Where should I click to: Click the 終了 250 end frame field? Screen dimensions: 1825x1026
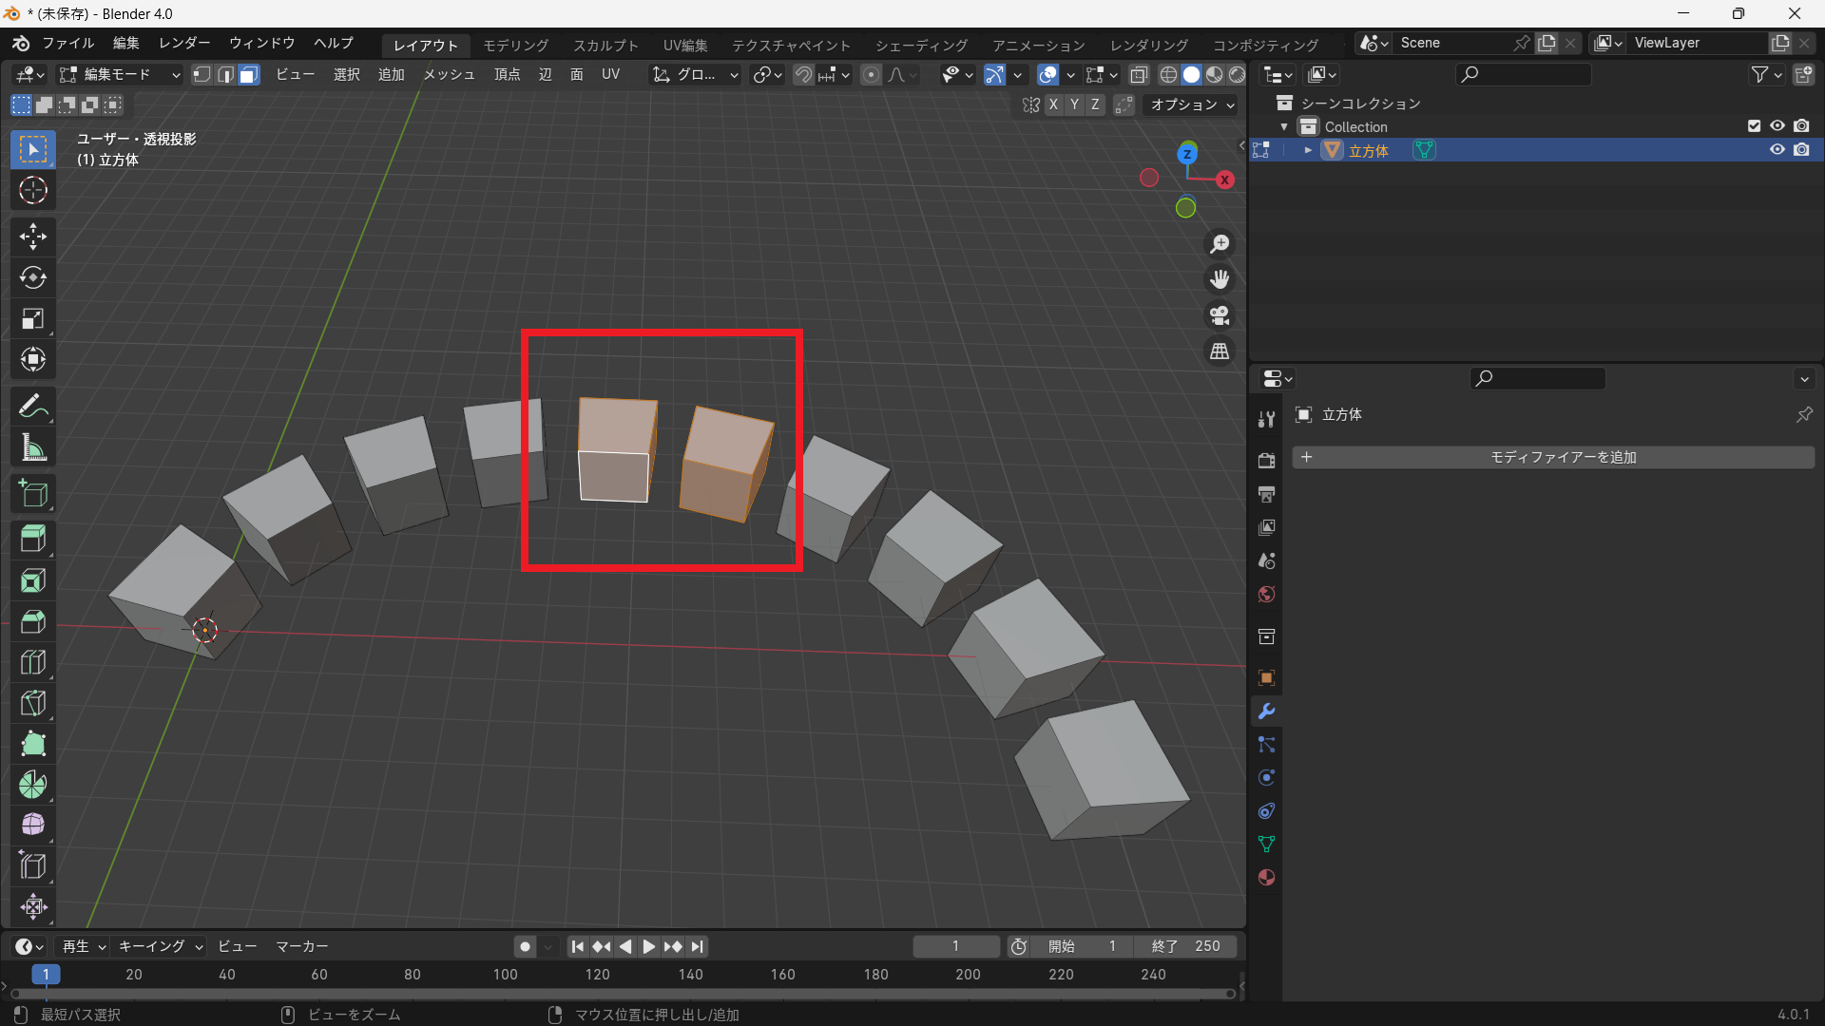[1185, 946]
